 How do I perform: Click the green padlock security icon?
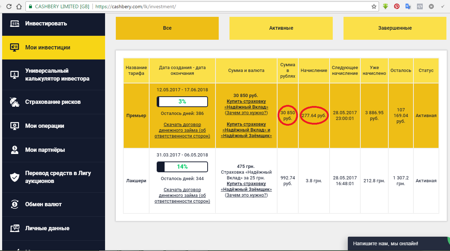pyautogui.click(x=31, y=6)
